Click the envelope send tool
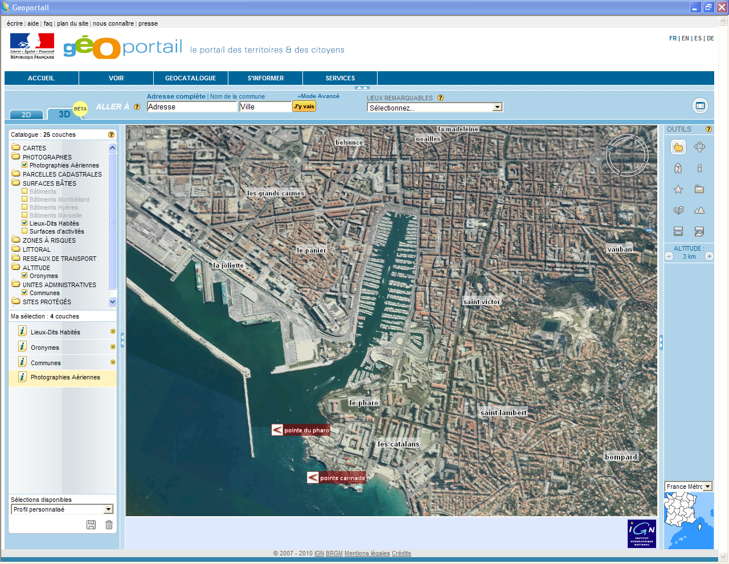The height and width of the screenshot is (564, 729). pos(699,189)
